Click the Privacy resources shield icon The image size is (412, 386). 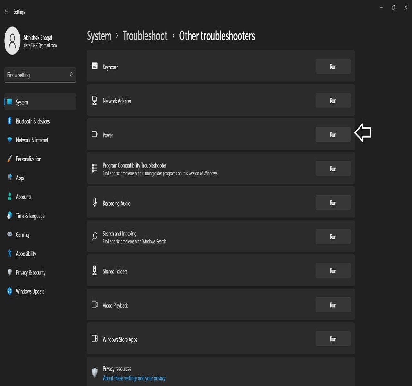pos(95,372)
